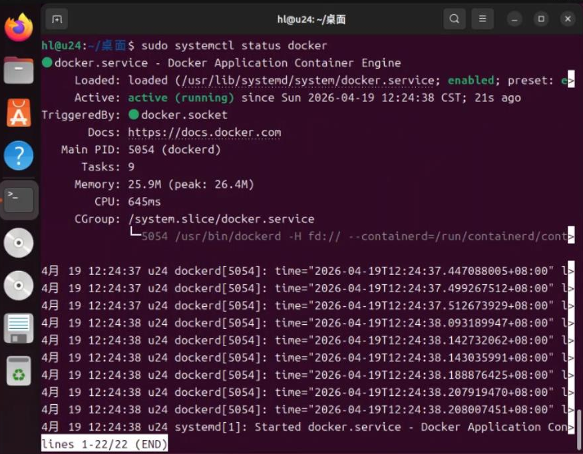Click the 'lines 1-22/22 (END)' pager status
Screen dimensions: 583x454
(104, 444)
